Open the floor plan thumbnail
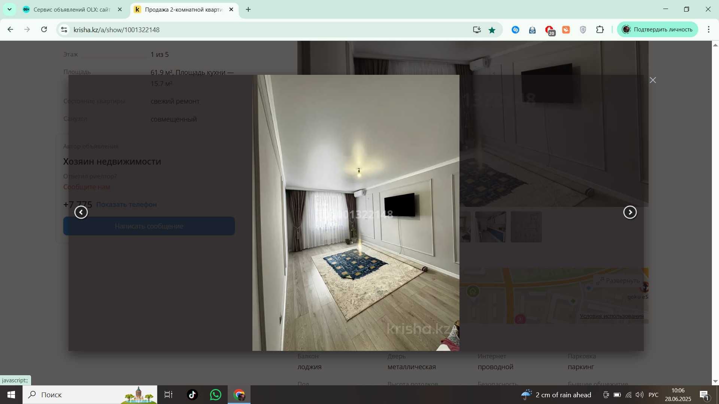 [x=526, y=227]
